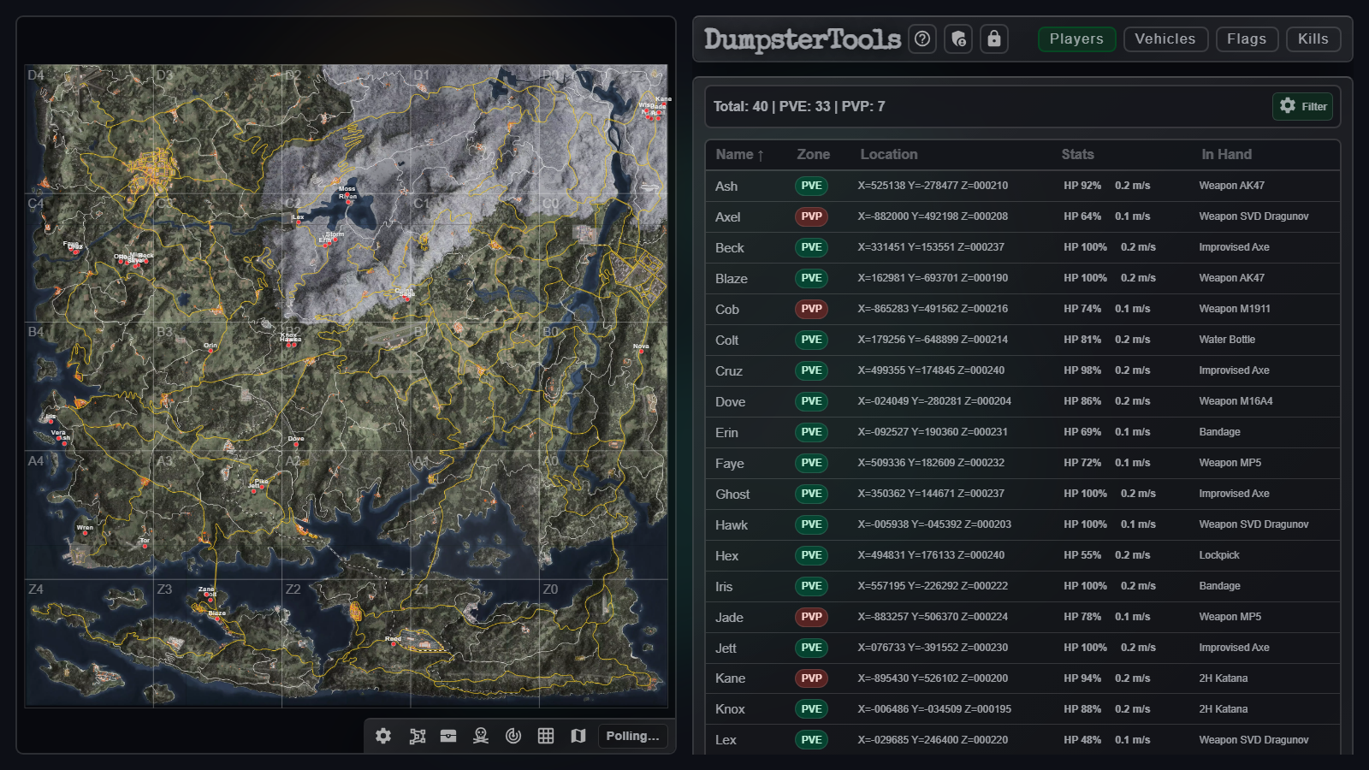Click the Wren player marker on map
1369x770 pixels.
click(84, 533)
